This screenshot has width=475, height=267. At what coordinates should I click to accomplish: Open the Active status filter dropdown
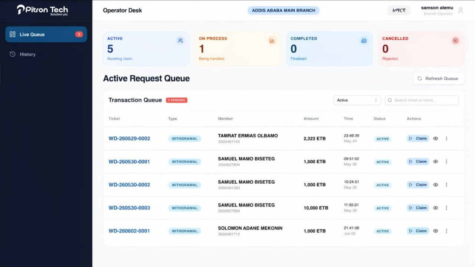357,100
